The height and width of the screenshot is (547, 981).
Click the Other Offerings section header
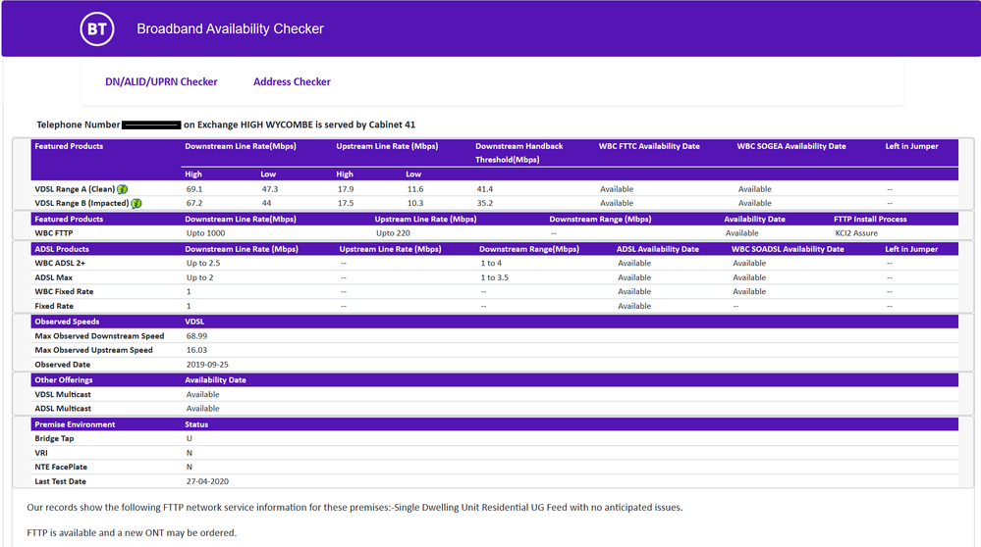[x=63, y=380]
